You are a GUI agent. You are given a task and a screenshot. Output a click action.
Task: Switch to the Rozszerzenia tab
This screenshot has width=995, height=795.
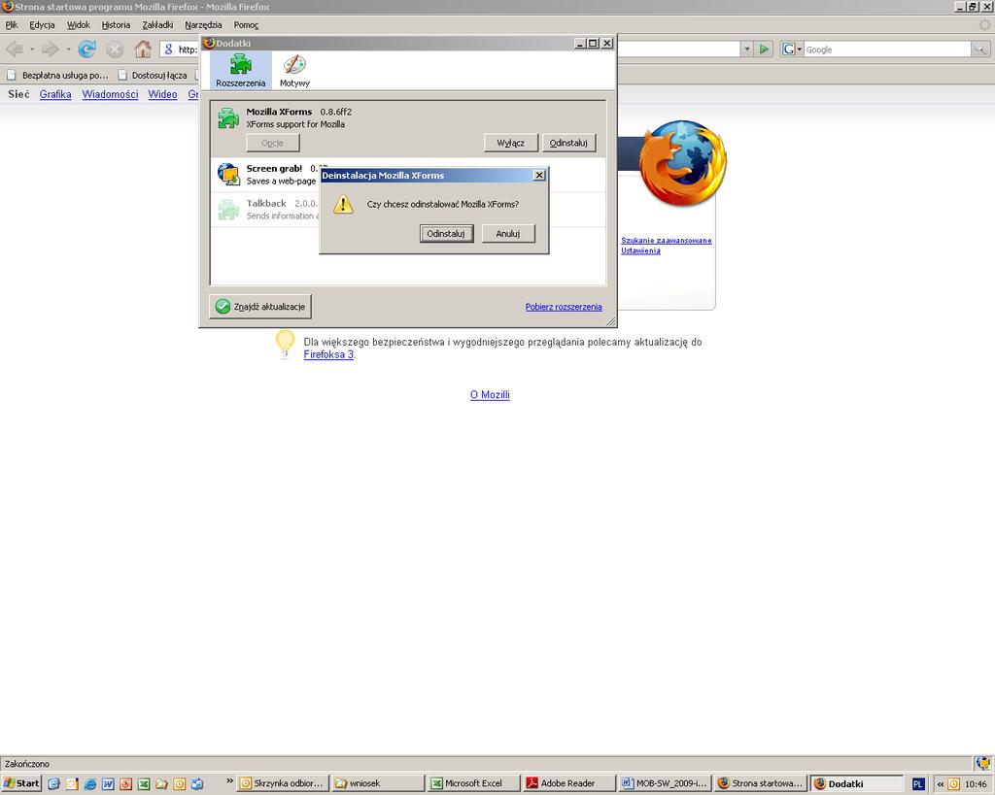pyautogui.click(x=241, y=70)
